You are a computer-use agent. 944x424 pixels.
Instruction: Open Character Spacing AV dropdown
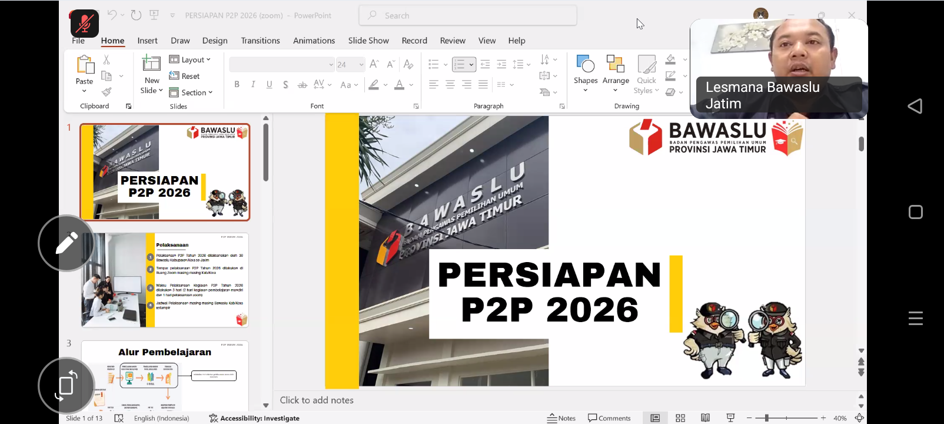point(323,85)
